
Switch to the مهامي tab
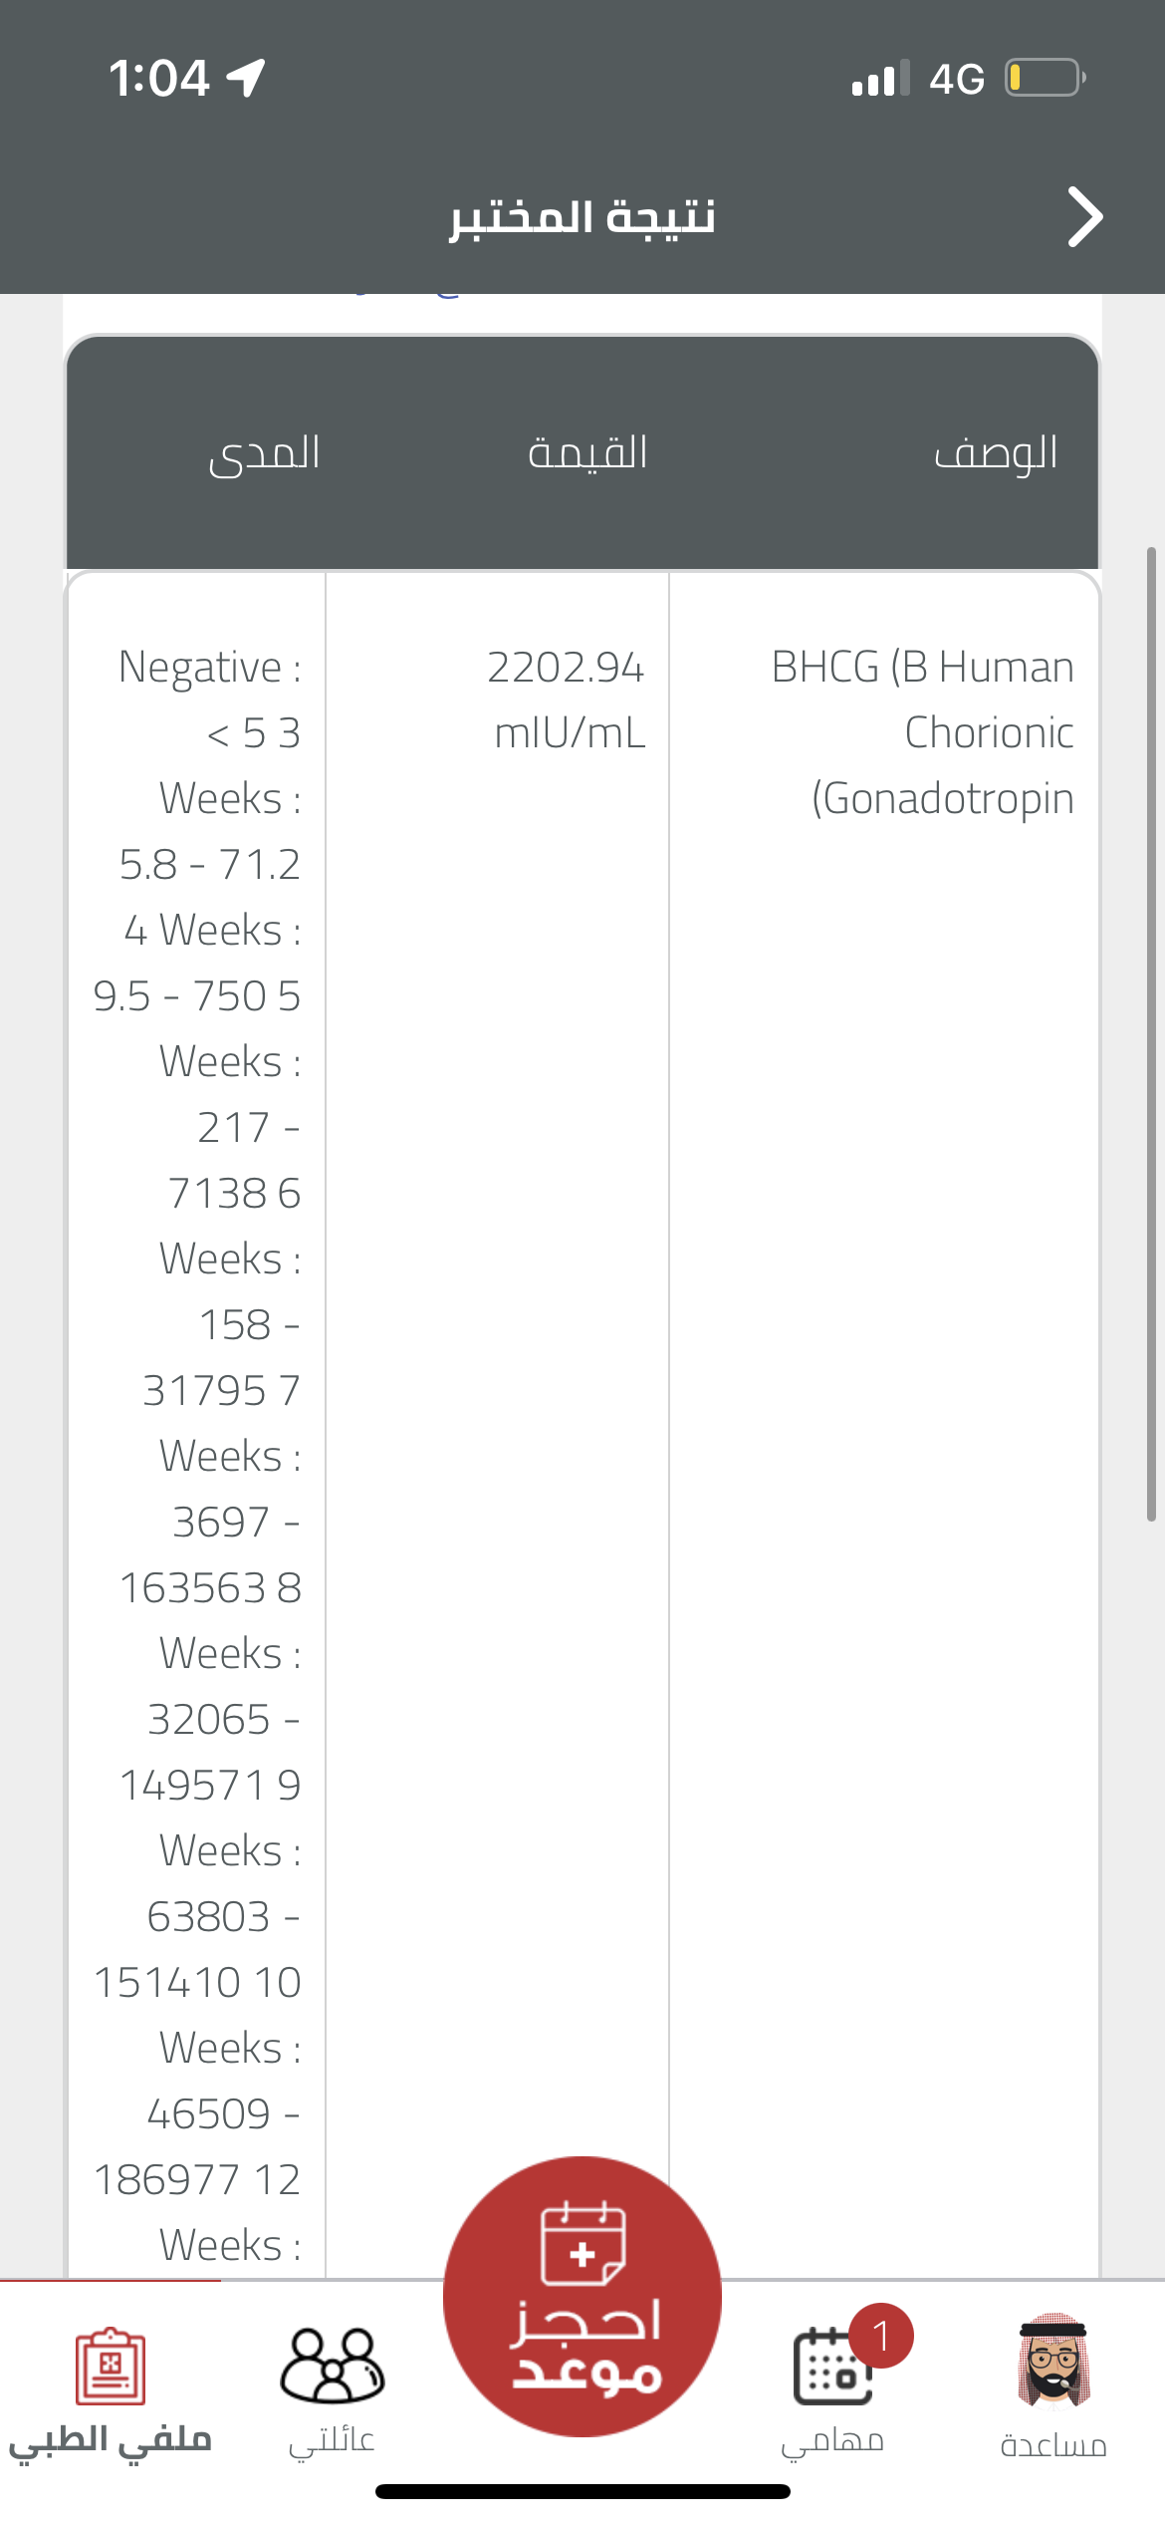[831, 2441]
